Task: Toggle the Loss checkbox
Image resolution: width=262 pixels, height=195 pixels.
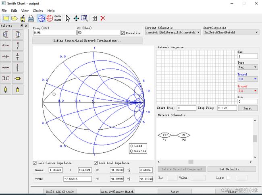Action: tap(228, 178)
